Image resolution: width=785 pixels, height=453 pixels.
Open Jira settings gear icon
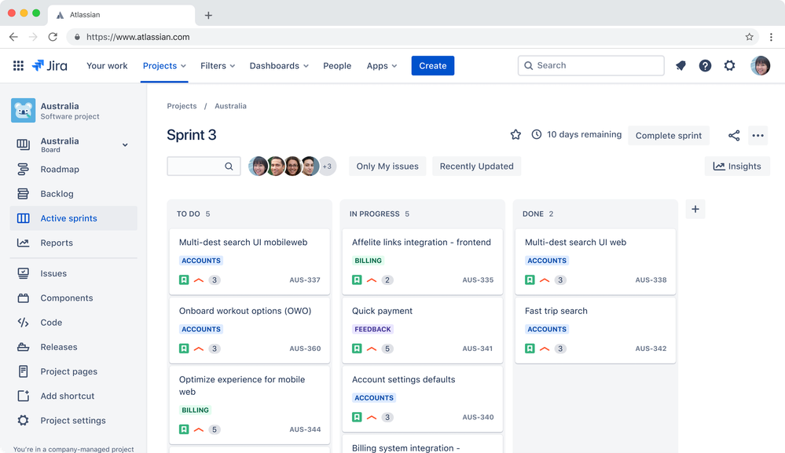click(729, 65)
